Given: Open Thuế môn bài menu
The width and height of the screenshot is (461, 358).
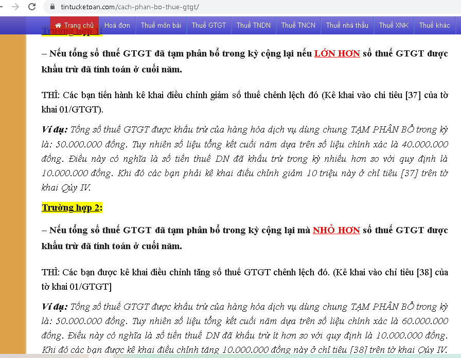Looking at the screenshot, I should coord(161,26).
